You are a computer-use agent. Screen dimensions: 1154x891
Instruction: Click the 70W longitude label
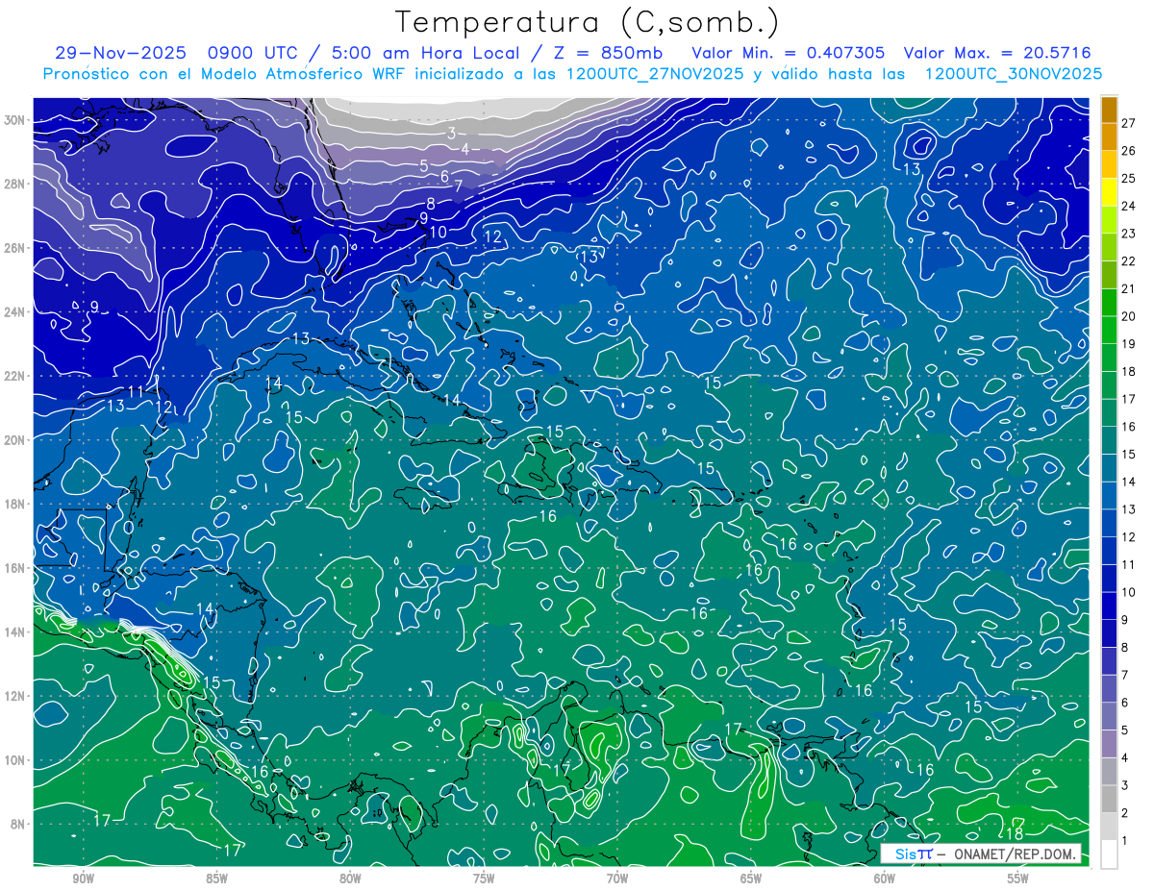point(617,879)
